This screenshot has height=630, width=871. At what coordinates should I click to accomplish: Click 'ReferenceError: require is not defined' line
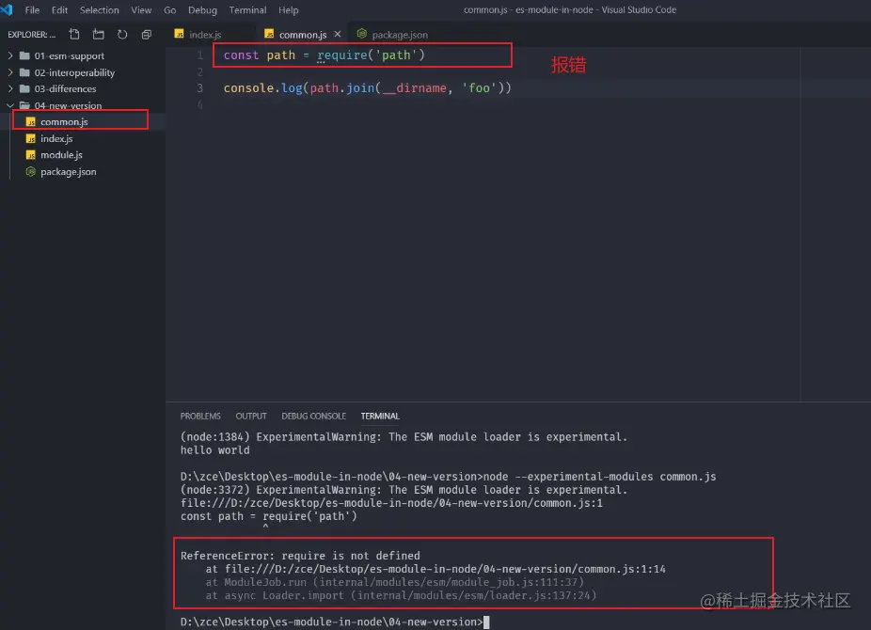(x=300, y=556)
